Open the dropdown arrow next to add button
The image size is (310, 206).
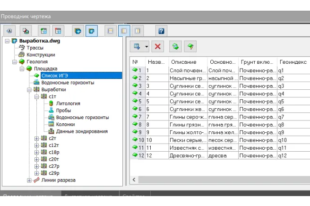click(x=146, y=46)
